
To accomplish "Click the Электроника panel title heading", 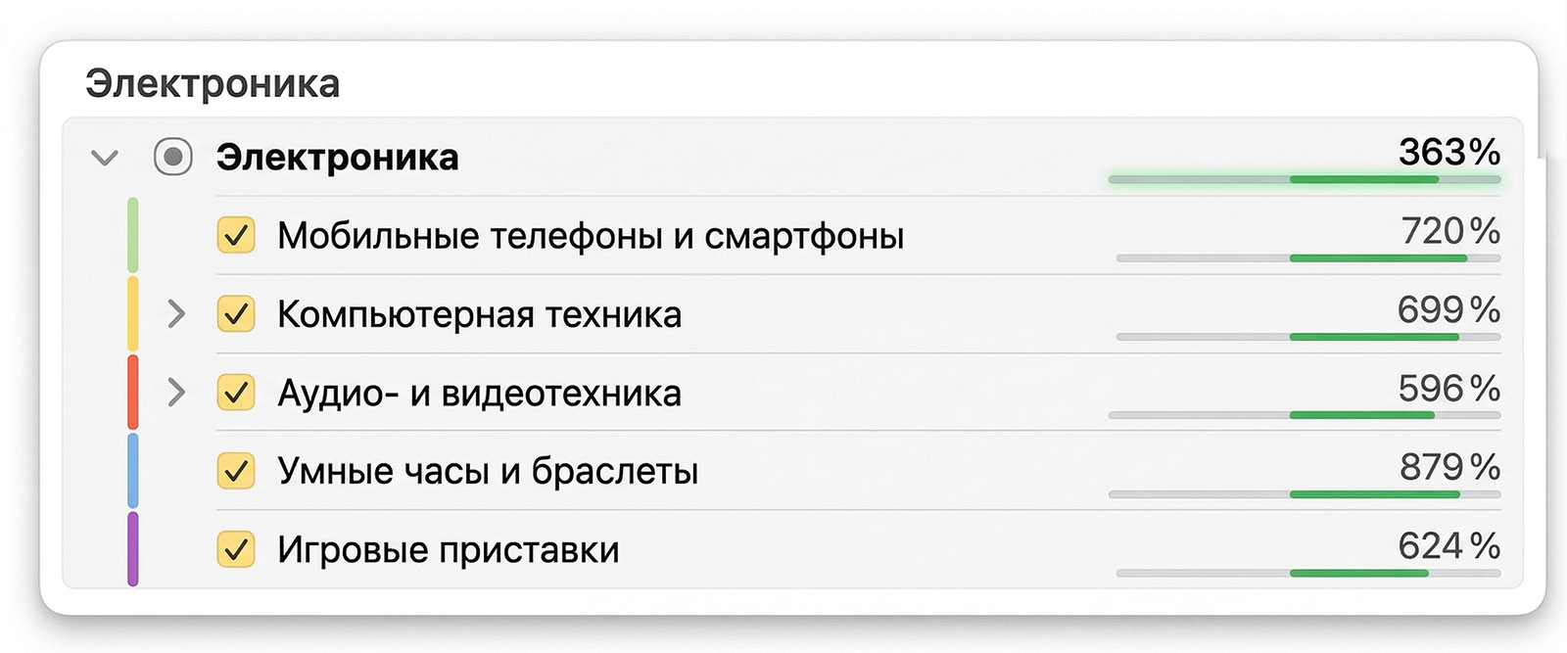I will [x=213, y=84].
